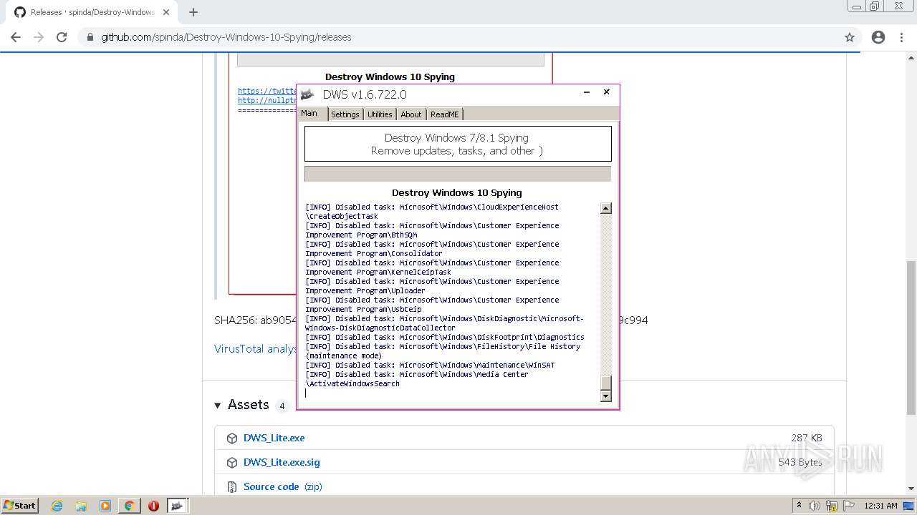Screen dimensions: 917x515
Task: Minimize the DWS window
Action: click(x=587, y=92)
